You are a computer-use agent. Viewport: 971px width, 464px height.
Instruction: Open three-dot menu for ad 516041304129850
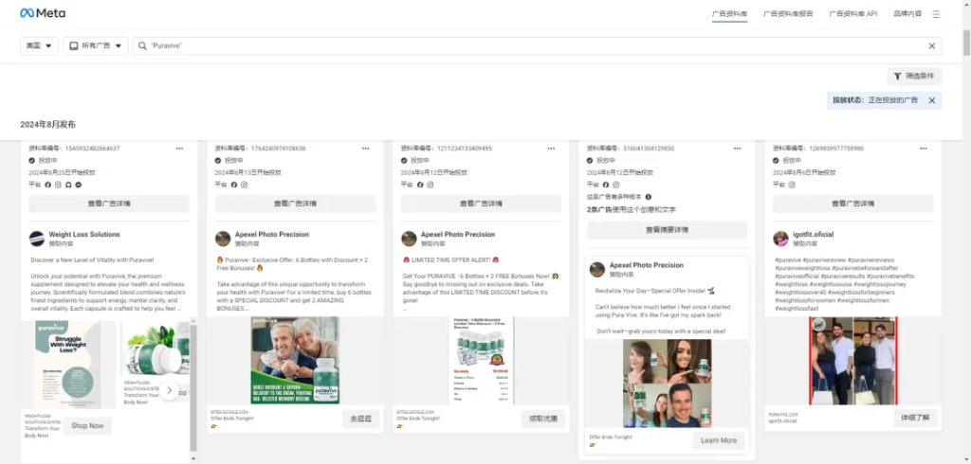(x=737, y=149)
